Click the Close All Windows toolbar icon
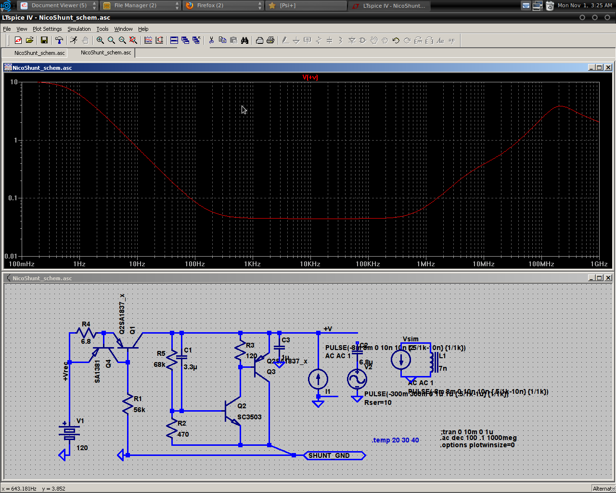This screenshot has width=616, height=493. 196,40
